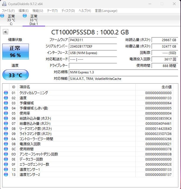Open the ディスク(D) menu

point(68,11)
